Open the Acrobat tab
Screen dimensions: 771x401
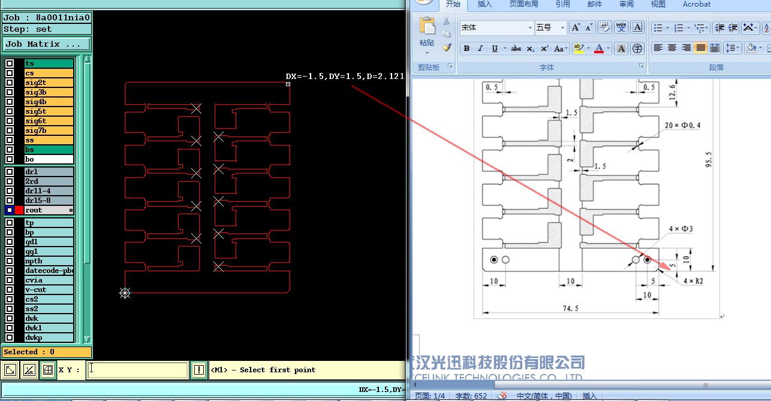[697, 4]
